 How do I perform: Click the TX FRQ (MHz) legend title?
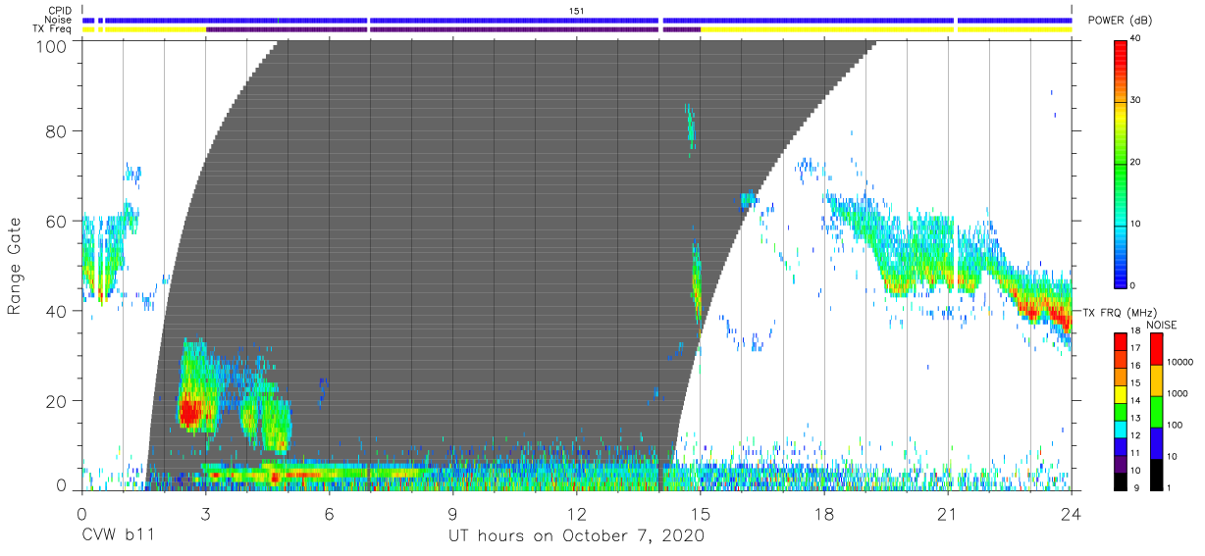tap(1122, 311)
